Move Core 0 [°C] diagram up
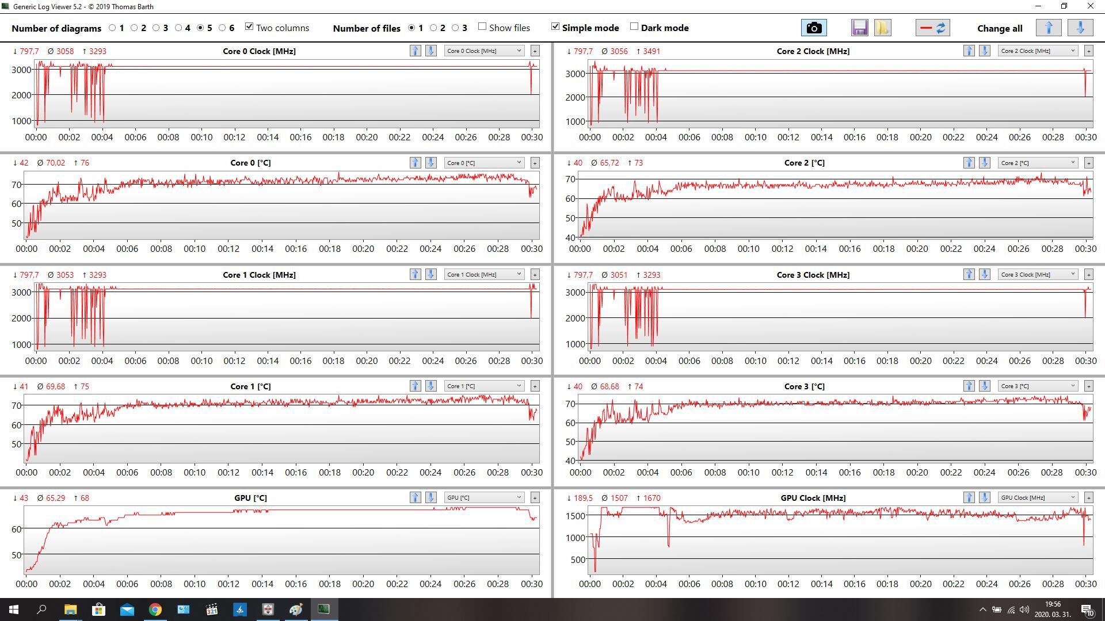 [415, 163]
